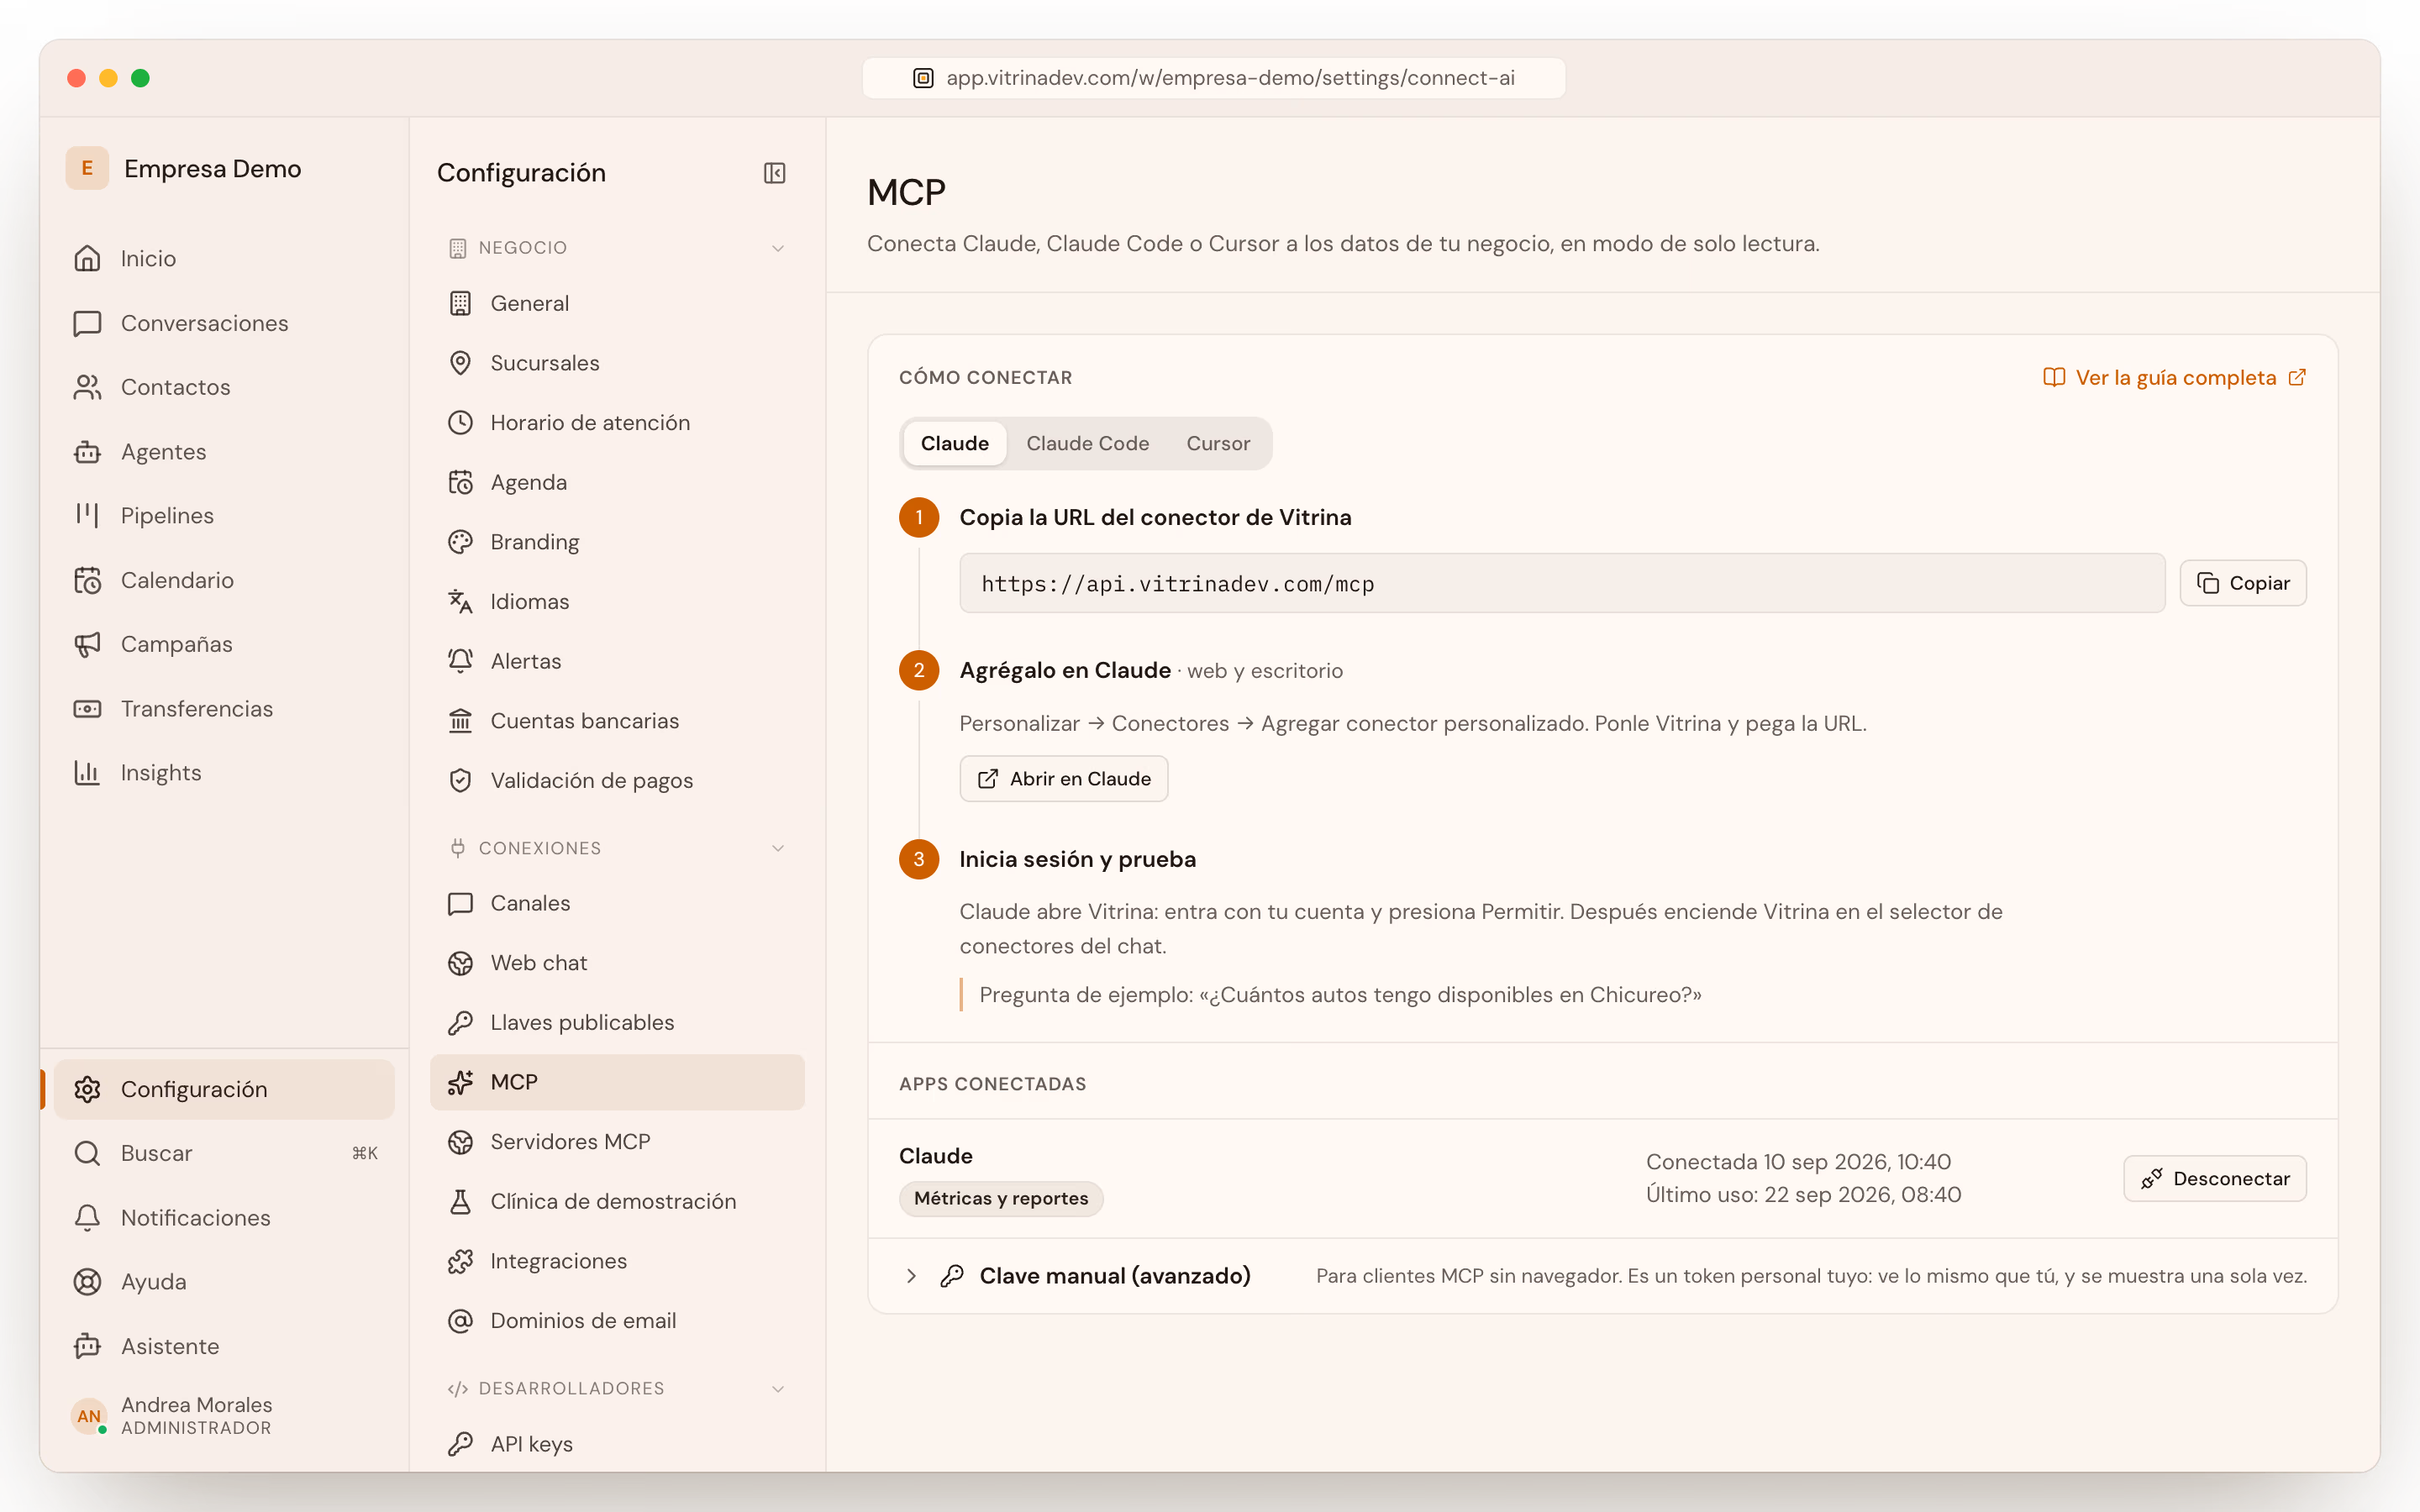Switch to the Cursor tab
This screenshot has height=1512, width=2420.
tap(1218, 443)
